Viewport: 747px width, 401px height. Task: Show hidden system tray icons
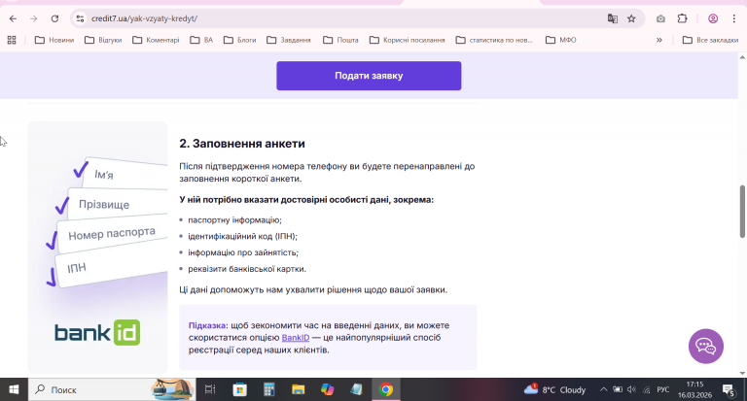(x=603, y=389)
